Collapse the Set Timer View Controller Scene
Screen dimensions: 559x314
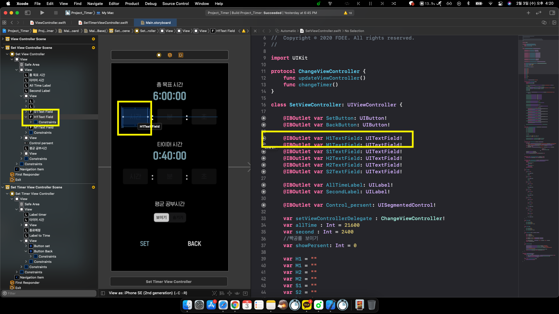(x=3, y=187)
